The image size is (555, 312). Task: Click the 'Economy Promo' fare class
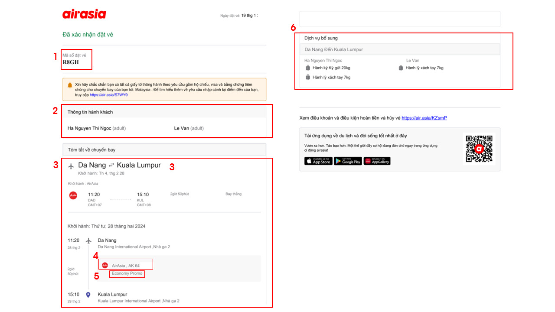click(x=127, y=273)
